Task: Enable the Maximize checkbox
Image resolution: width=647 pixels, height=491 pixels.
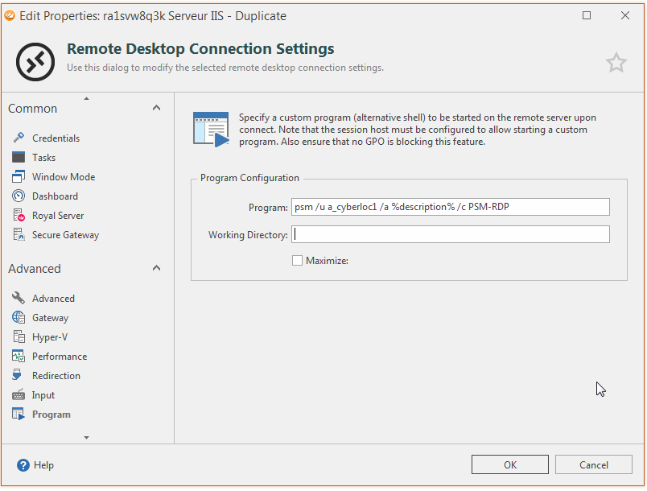Action: coord(297,261)
